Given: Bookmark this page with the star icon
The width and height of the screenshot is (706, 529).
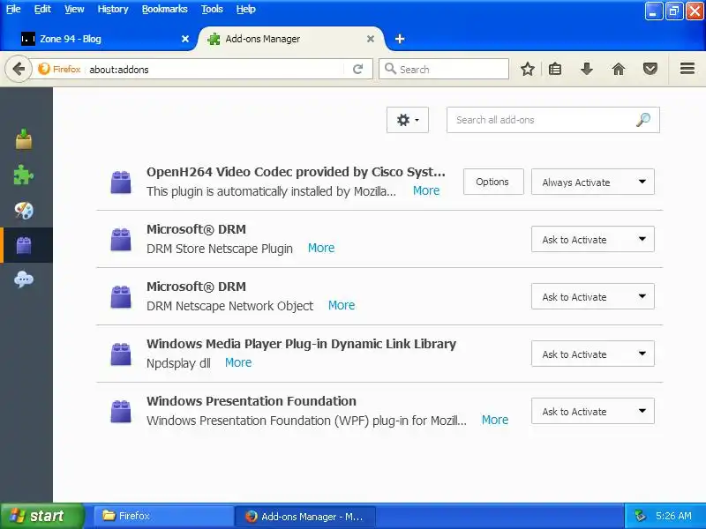Looking at the screenshot, I should coord(527,70).
